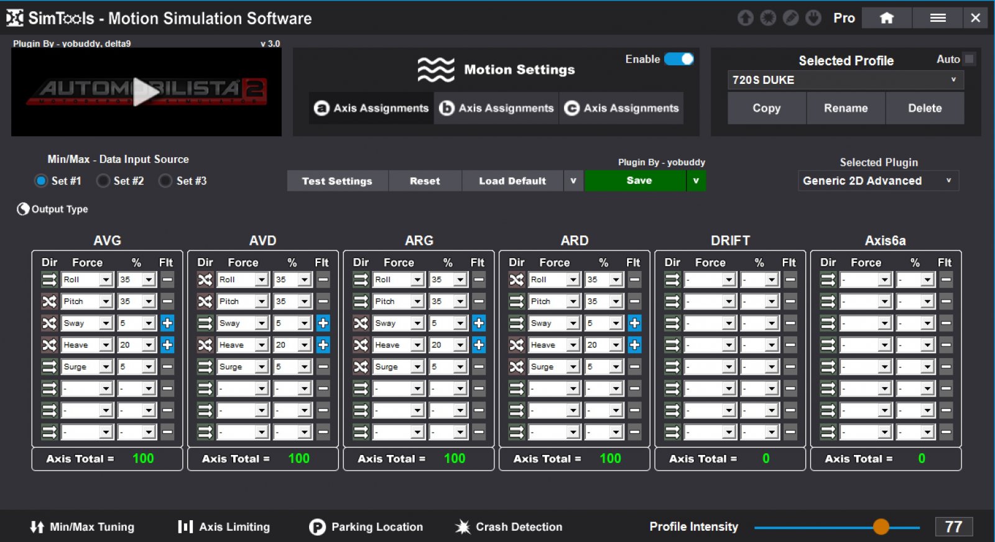Image resolution: width=995 pixels, height=542 pixels.
Task: Click the Test Settings button
Action: [x=337, y=181]
